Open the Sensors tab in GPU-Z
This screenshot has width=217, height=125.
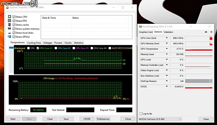pos(158,32)
